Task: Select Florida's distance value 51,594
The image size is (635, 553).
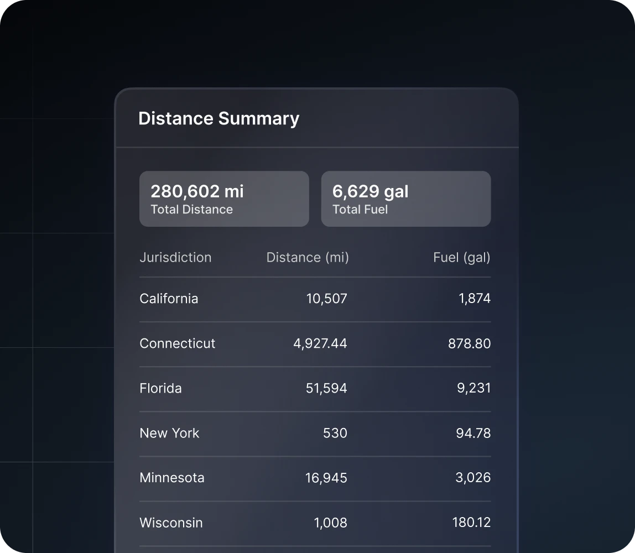Action: coord(326,388)
